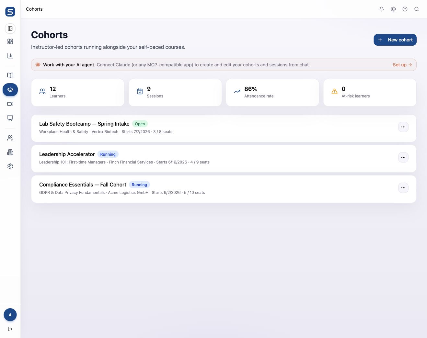The height and width of the screenshot is (338, 427).
Task: Click the "GDPR & Data Privacy Fundamentals" details line
Action: (x=122, y=193)
